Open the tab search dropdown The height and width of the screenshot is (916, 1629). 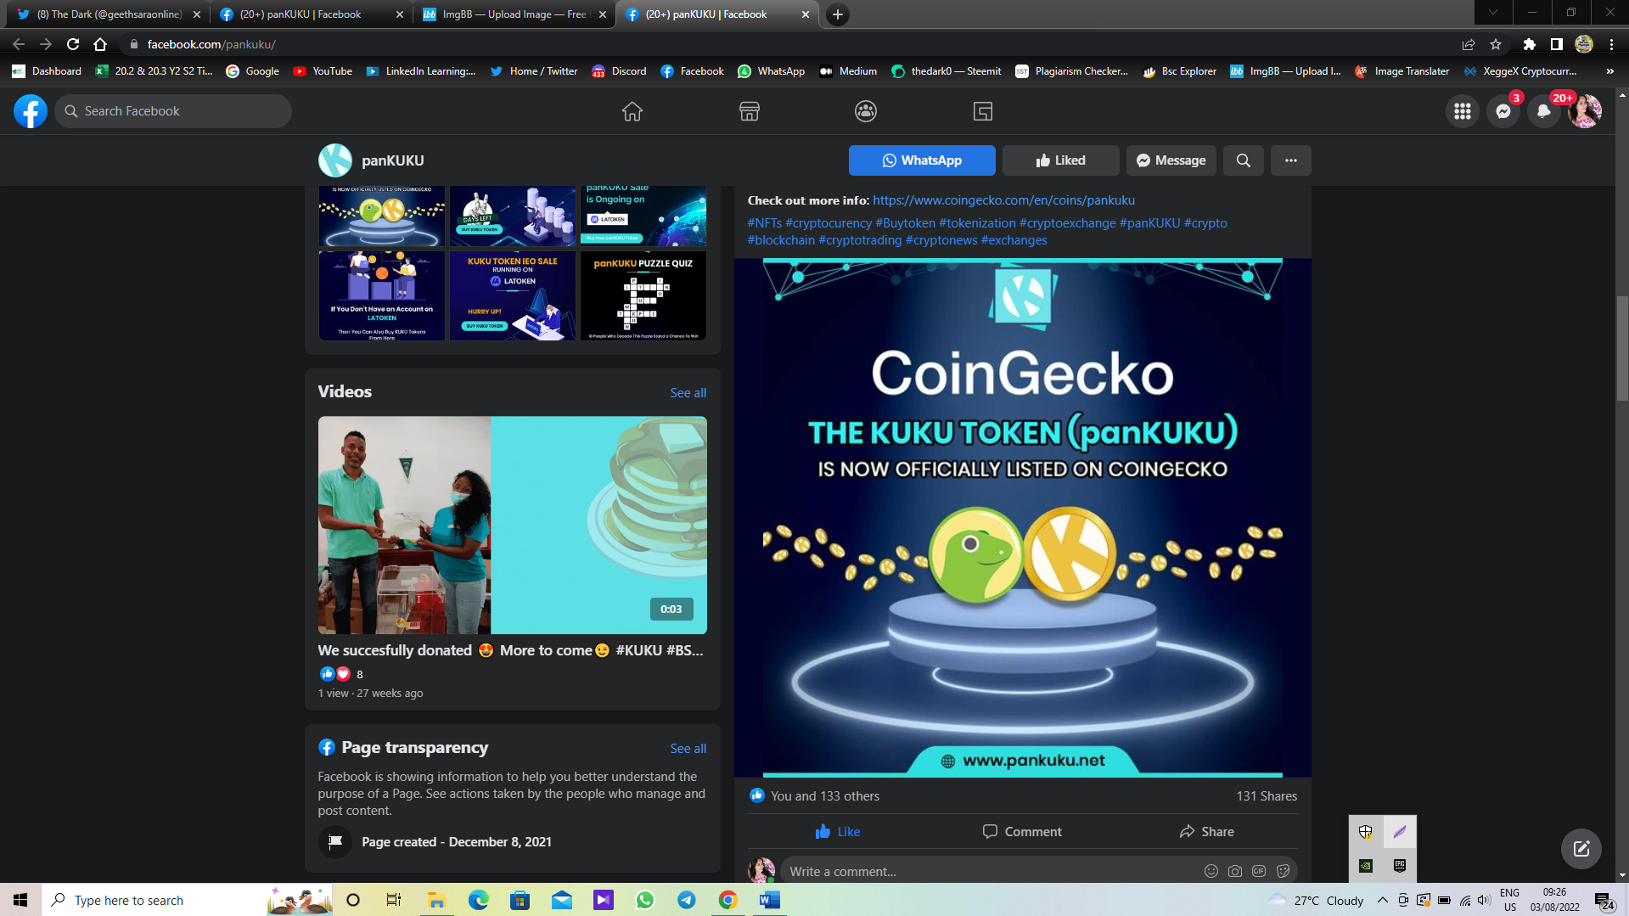point(1492,13)
